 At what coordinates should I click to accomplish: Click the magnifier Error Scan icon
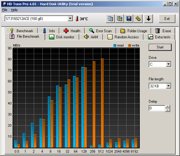[92, 31]
